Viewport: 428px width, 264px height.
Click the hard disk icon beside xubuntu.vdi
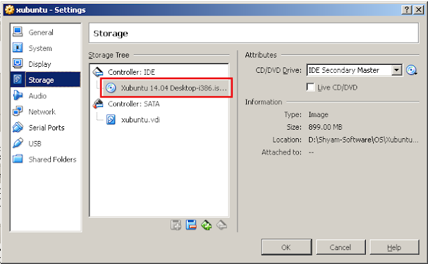(x=111, y=120)
